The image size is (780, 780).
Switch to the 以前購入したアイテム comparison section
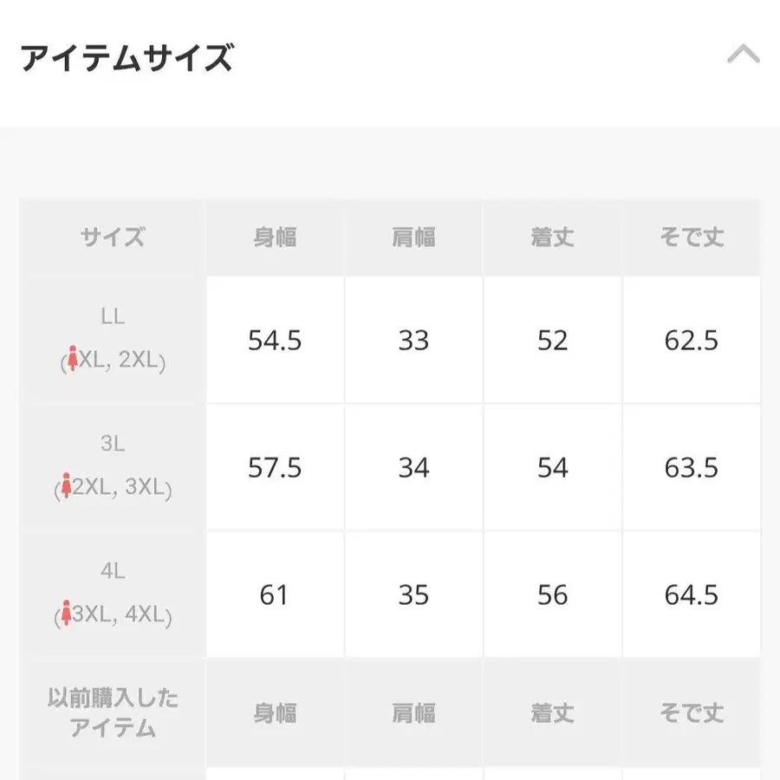(x=113, y=712)
